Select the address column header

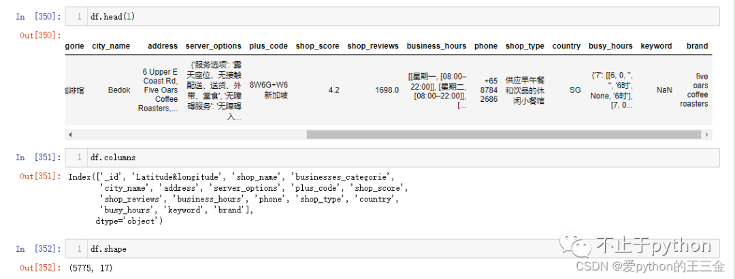[163, 46]
